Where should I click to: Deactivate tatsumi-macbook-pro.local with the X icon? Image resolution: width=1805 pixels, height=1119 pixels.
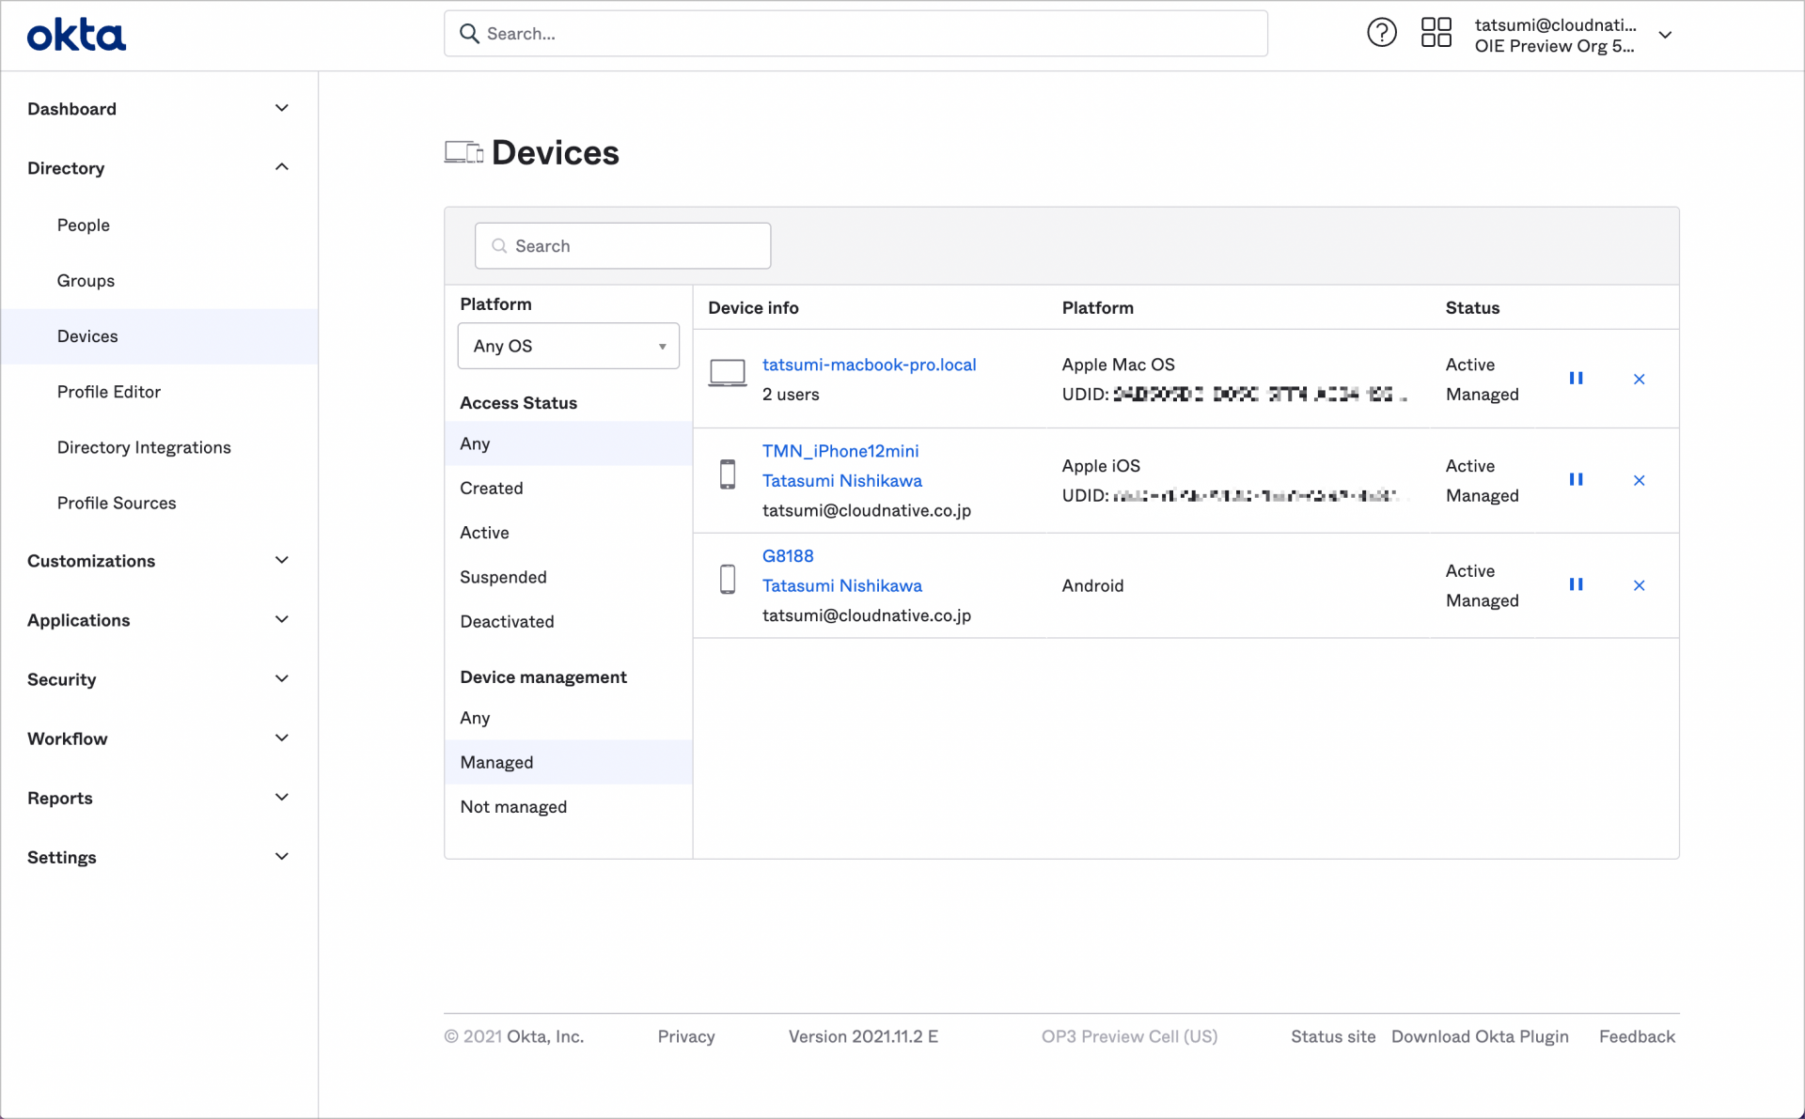[1639, 379]
